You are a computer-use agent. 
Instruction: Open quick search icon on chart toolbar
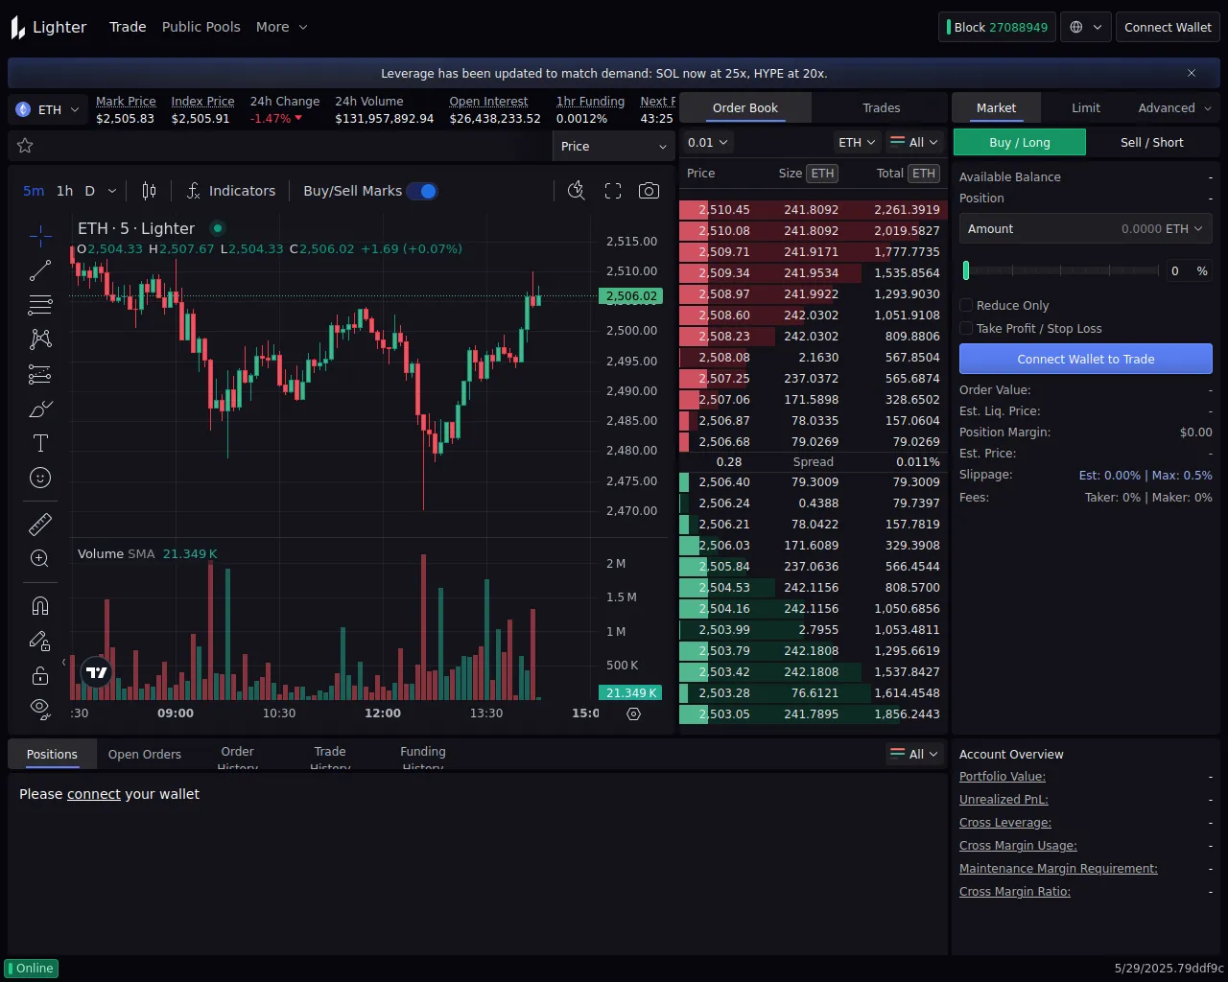coord(577,191)
